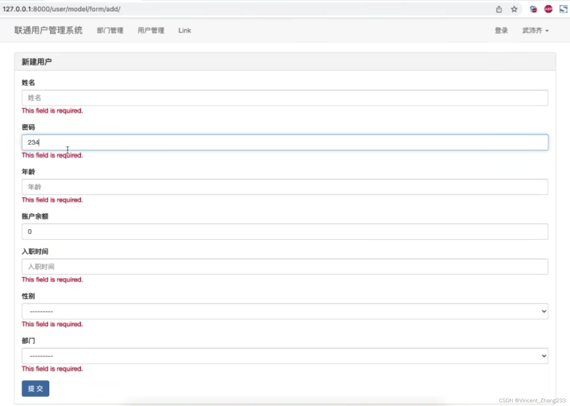Click the share page icon in address bar
This screenshot has height=406, width=570.
pos(499,9)
